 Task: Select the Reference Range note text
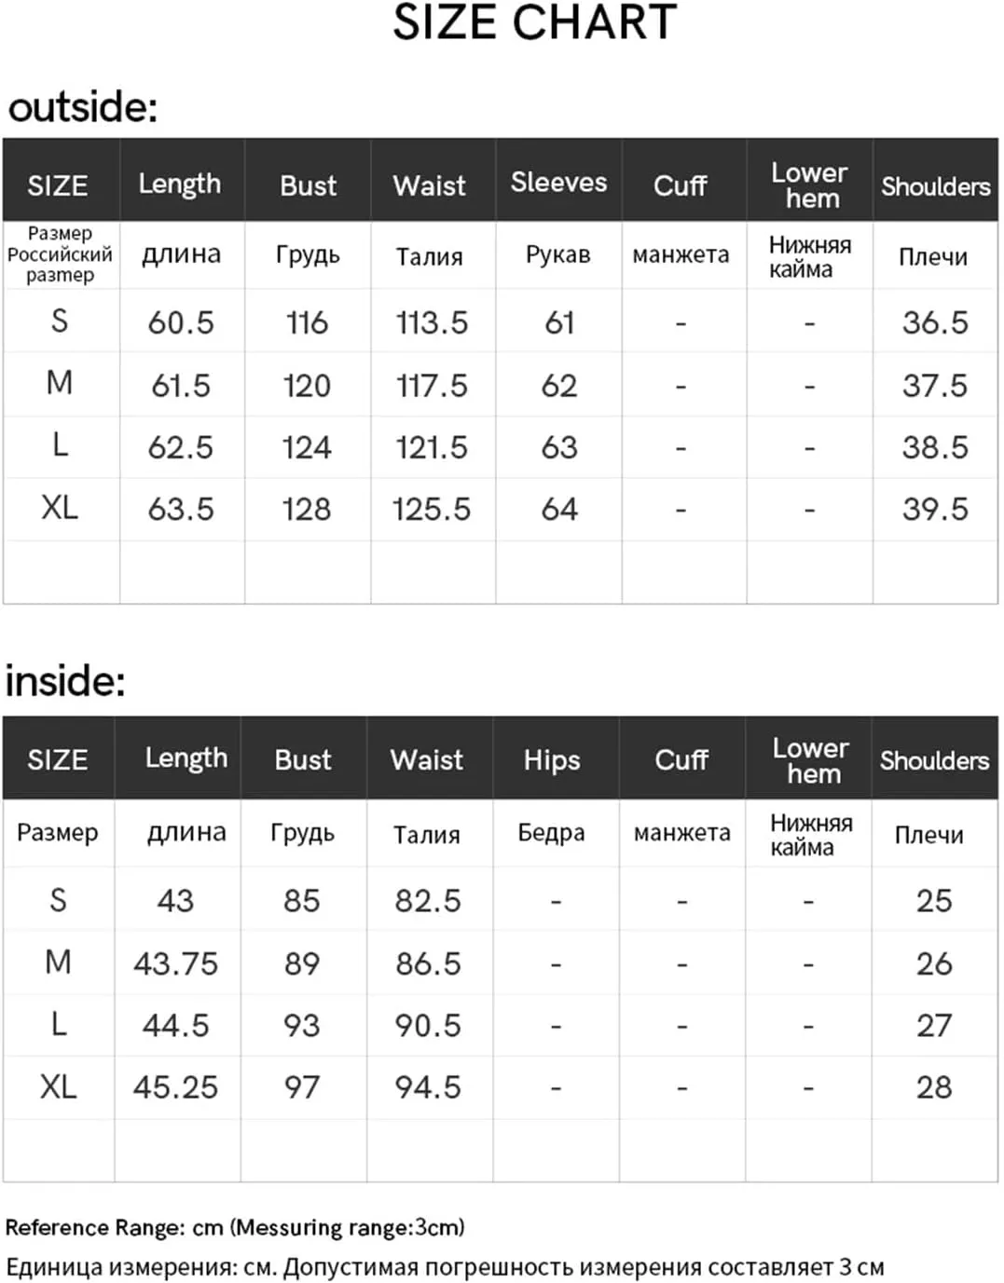(x=235, y=1227)
